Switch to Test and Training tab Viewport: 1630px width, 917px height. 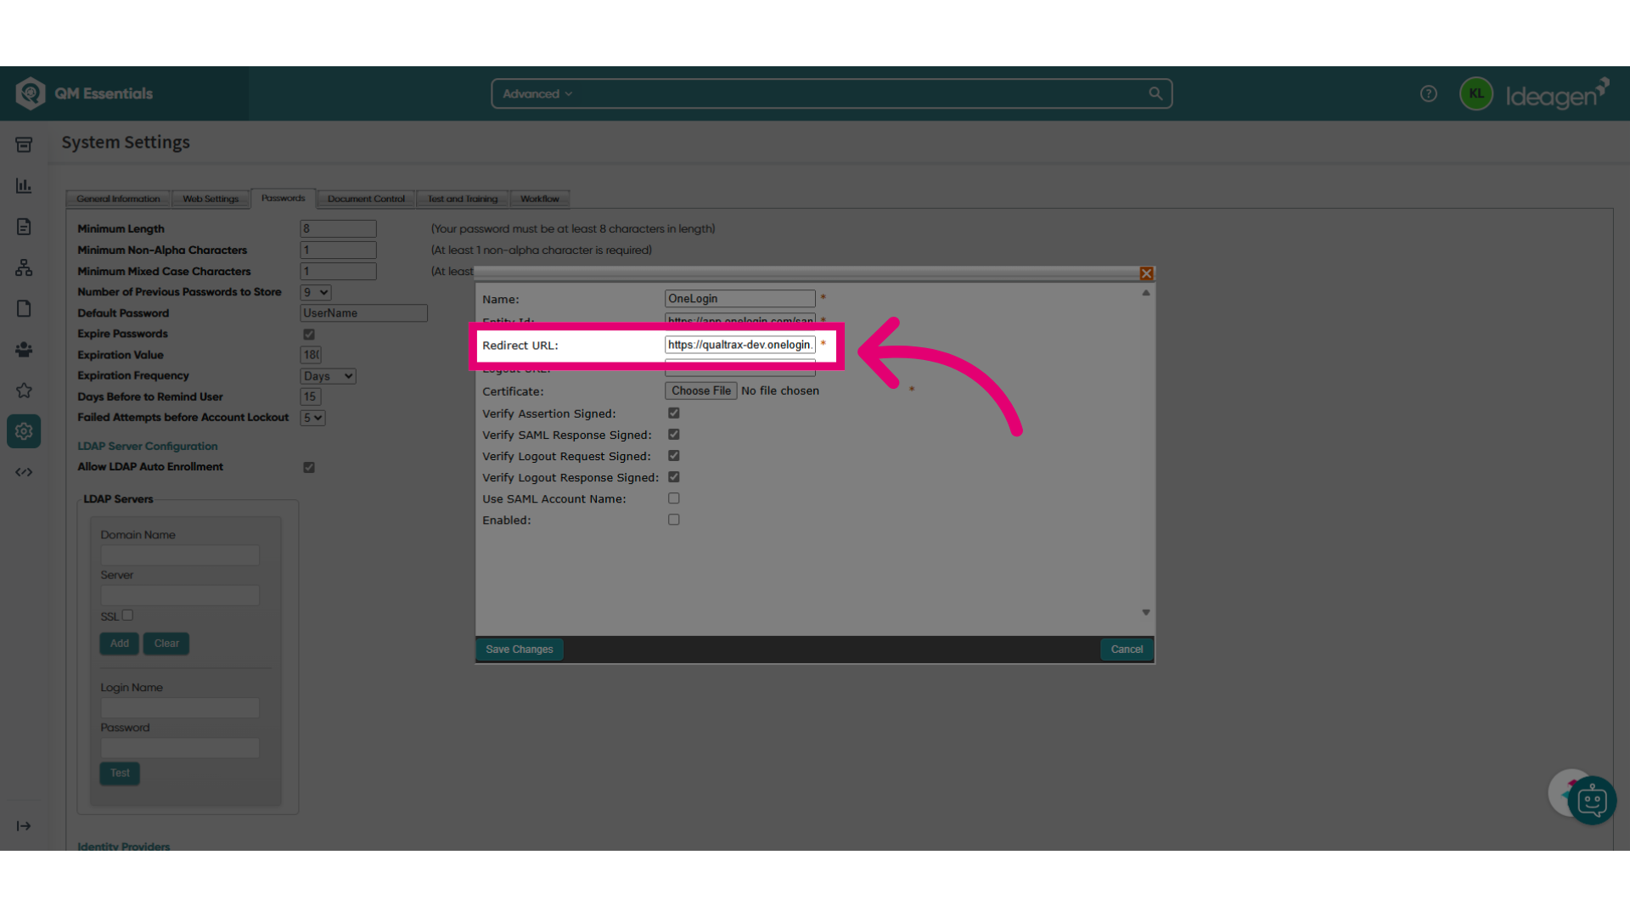click(463, 199)
